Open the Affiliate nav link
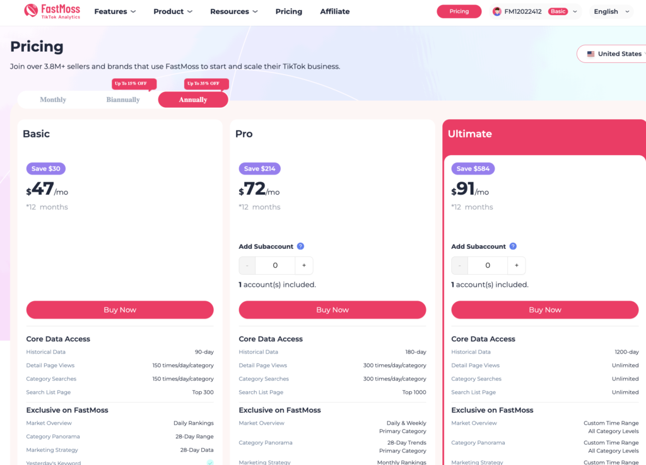646x465 pixels. click(x=335, y=11)
